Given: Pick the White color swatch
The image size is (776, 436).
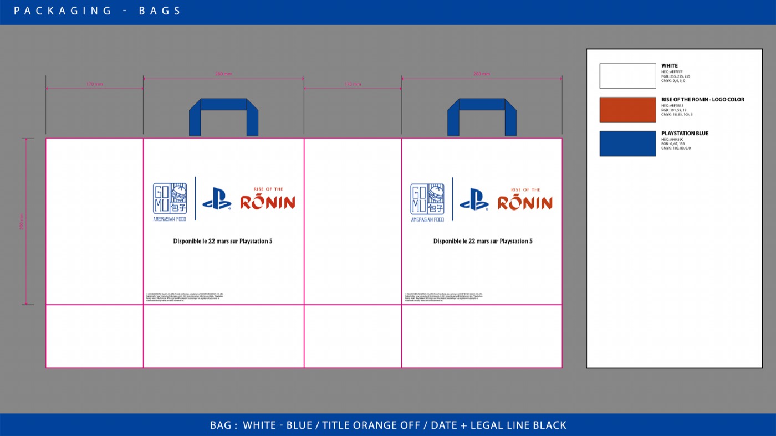Looking at the screenshot, I should coord(627,76).
